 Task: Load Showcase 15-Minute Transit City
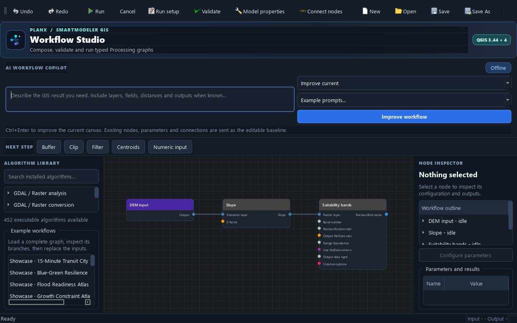[x=49, y=261]
